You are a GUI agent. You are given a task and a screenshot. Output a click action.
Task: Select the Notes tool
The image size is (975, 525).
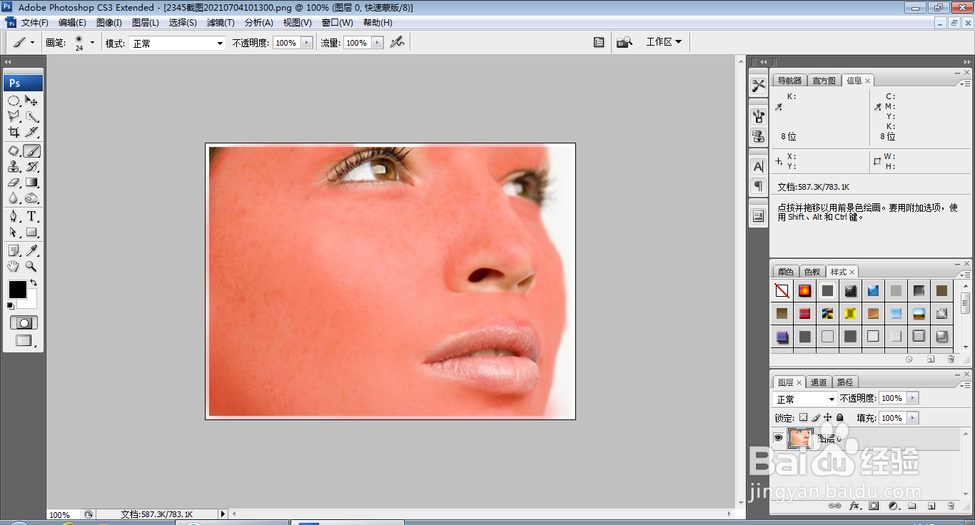tap(14, 250)
